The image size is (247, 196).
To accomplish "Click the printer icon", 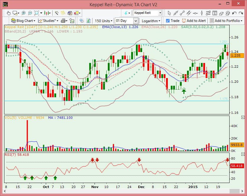I will [63, 21].
